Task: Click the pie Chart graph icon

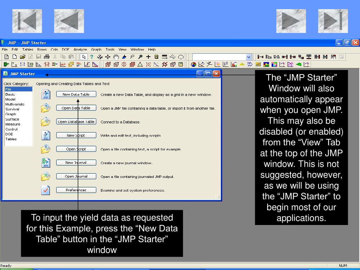Action: [x=194, y=65]
